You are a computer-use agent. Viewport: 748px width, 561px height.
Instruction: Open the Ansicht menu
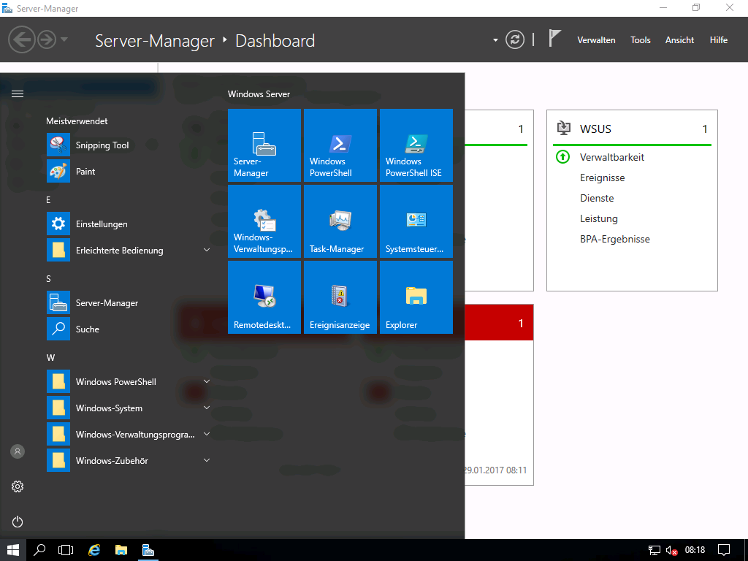pos(679,40)
